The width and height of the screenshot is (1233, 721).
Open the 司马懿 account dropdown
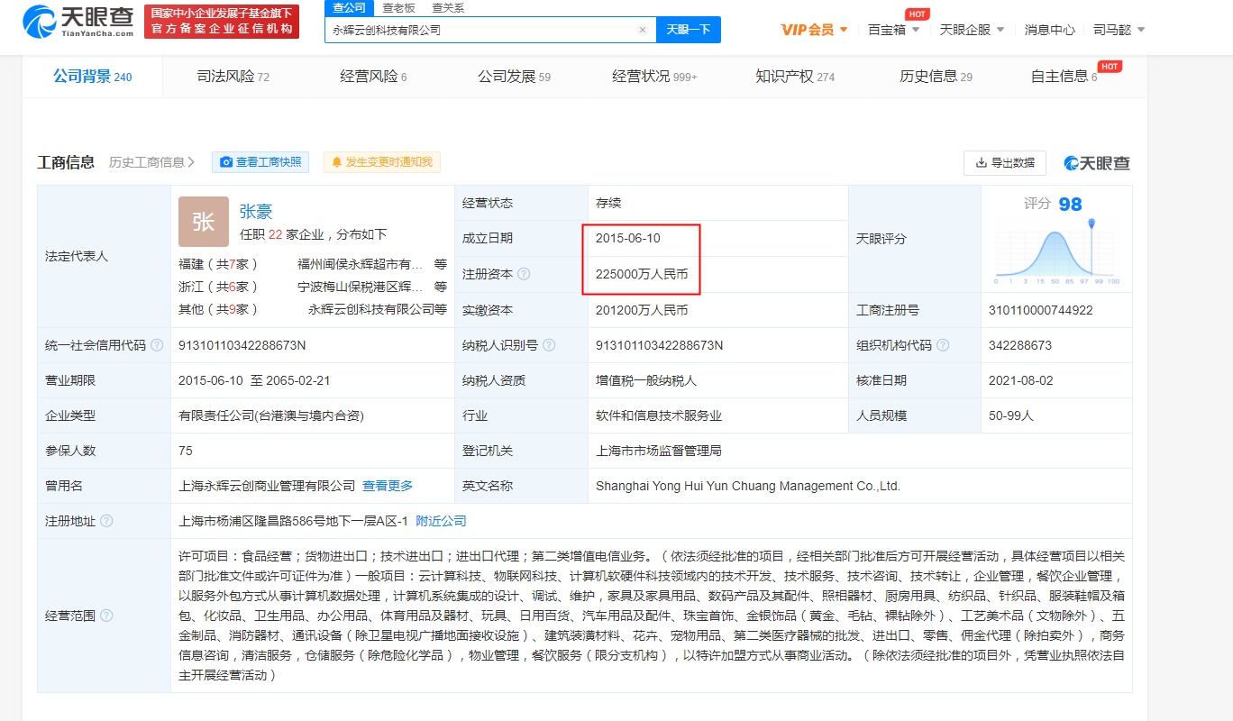(1119, 30)
